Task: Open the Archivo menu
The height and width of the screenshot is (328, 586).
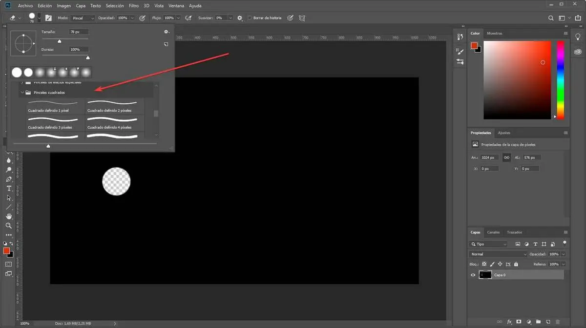Action: click(25, 6)
